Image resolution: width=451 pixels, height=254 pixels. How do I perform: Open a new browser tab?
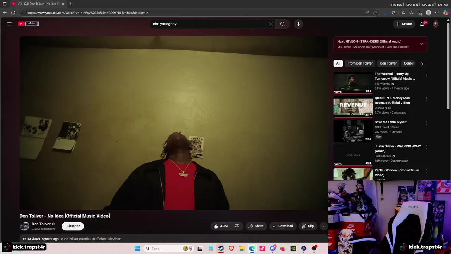pos(71,4)
